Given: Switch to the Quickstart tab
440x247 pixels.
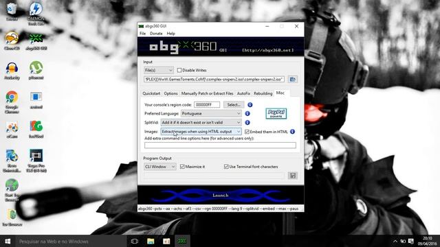Looking at the screenshot, I should pyautogui.click(x=151, y=93).
